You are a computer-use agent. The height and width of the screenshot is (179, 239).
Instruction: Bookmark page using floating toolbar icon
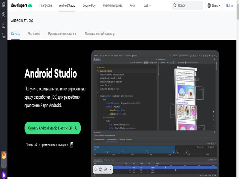tap(96, 169)
